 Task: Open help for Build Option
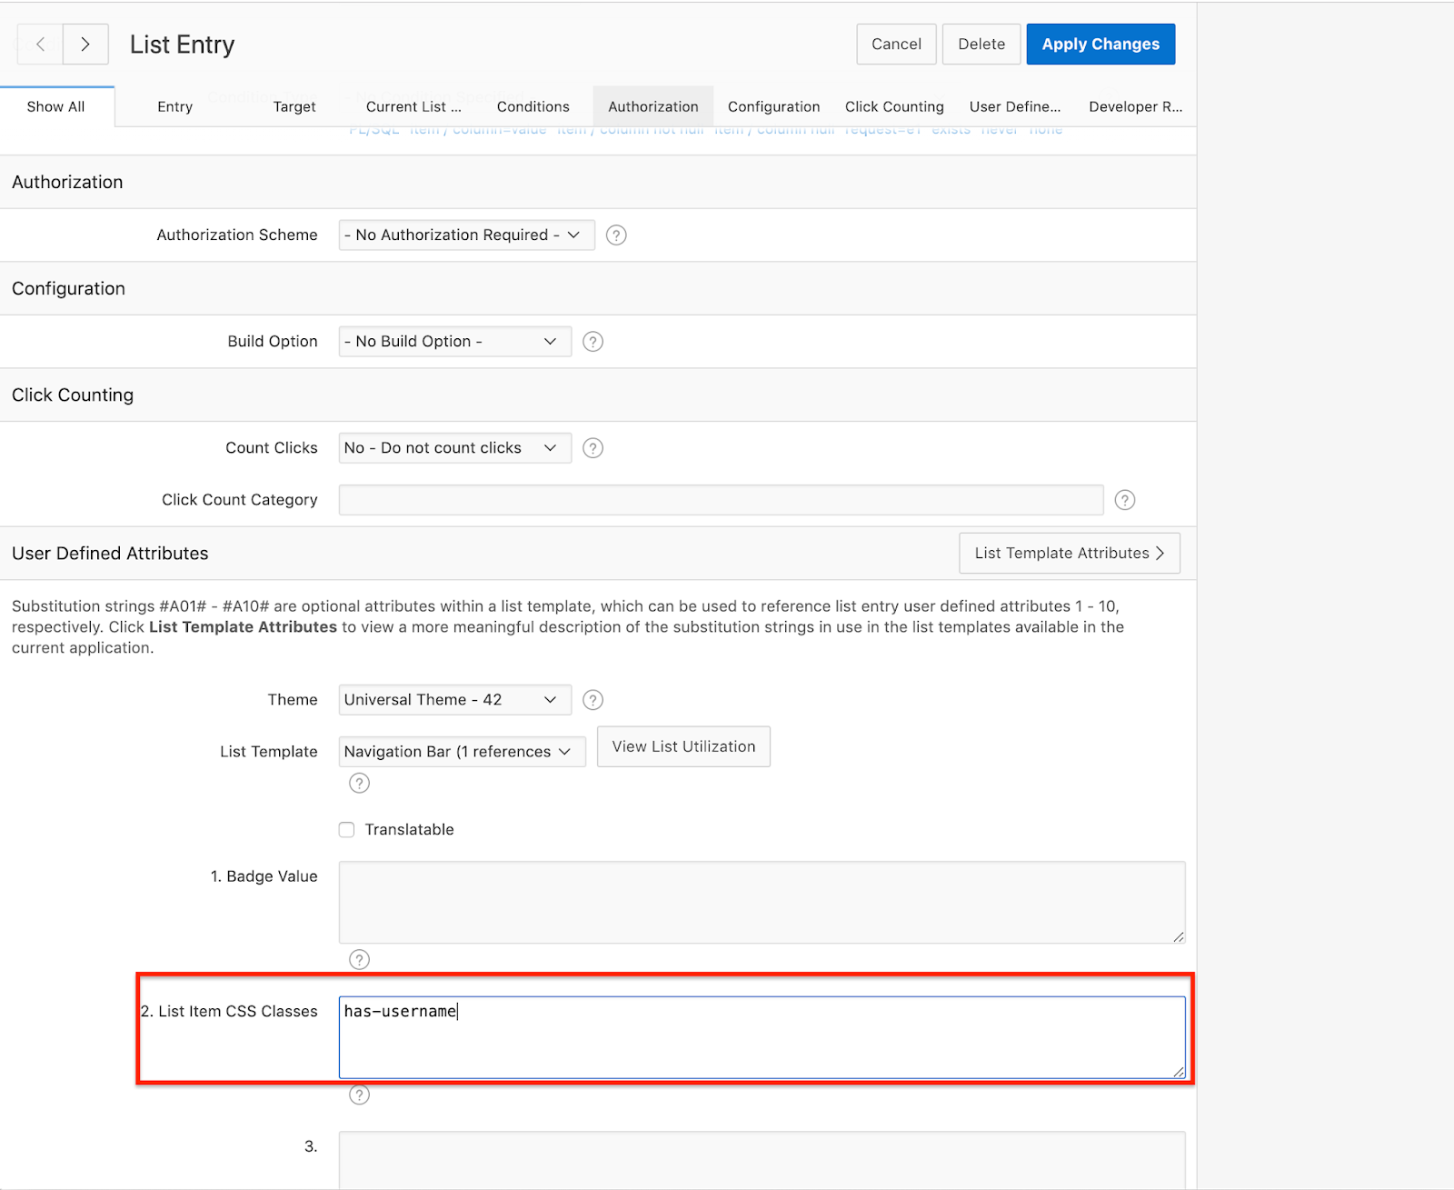(593, 341)
